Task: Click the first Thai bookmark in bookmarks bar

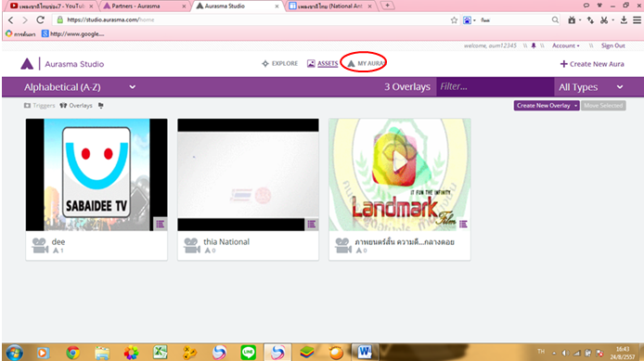Action: 20,34
